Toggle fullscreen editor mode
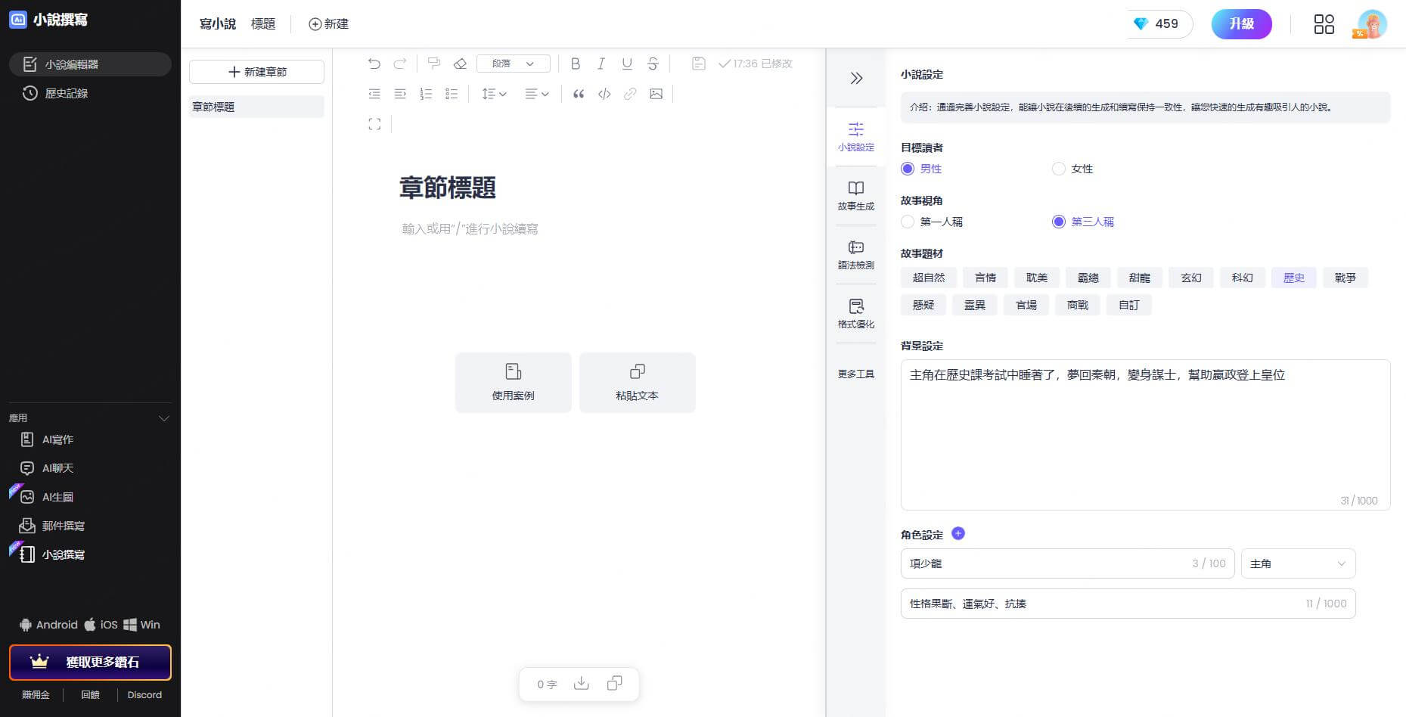The image size is (1406, 717). coord(374,124)
